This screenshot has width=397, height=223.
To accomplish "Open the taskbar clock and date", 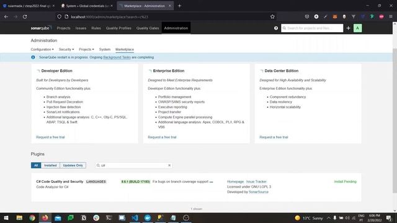I will (375, 217).
